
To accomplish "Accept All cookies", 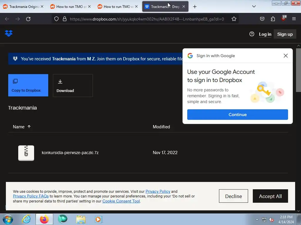I will click(270, 196).
